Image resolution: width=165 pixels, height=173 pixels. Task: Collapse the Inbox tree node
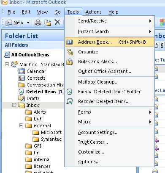point(14,105)
